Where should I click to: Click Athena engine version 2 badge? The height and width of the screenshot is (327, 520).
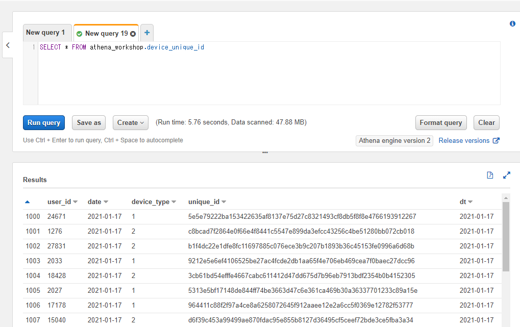click(394, 141)
